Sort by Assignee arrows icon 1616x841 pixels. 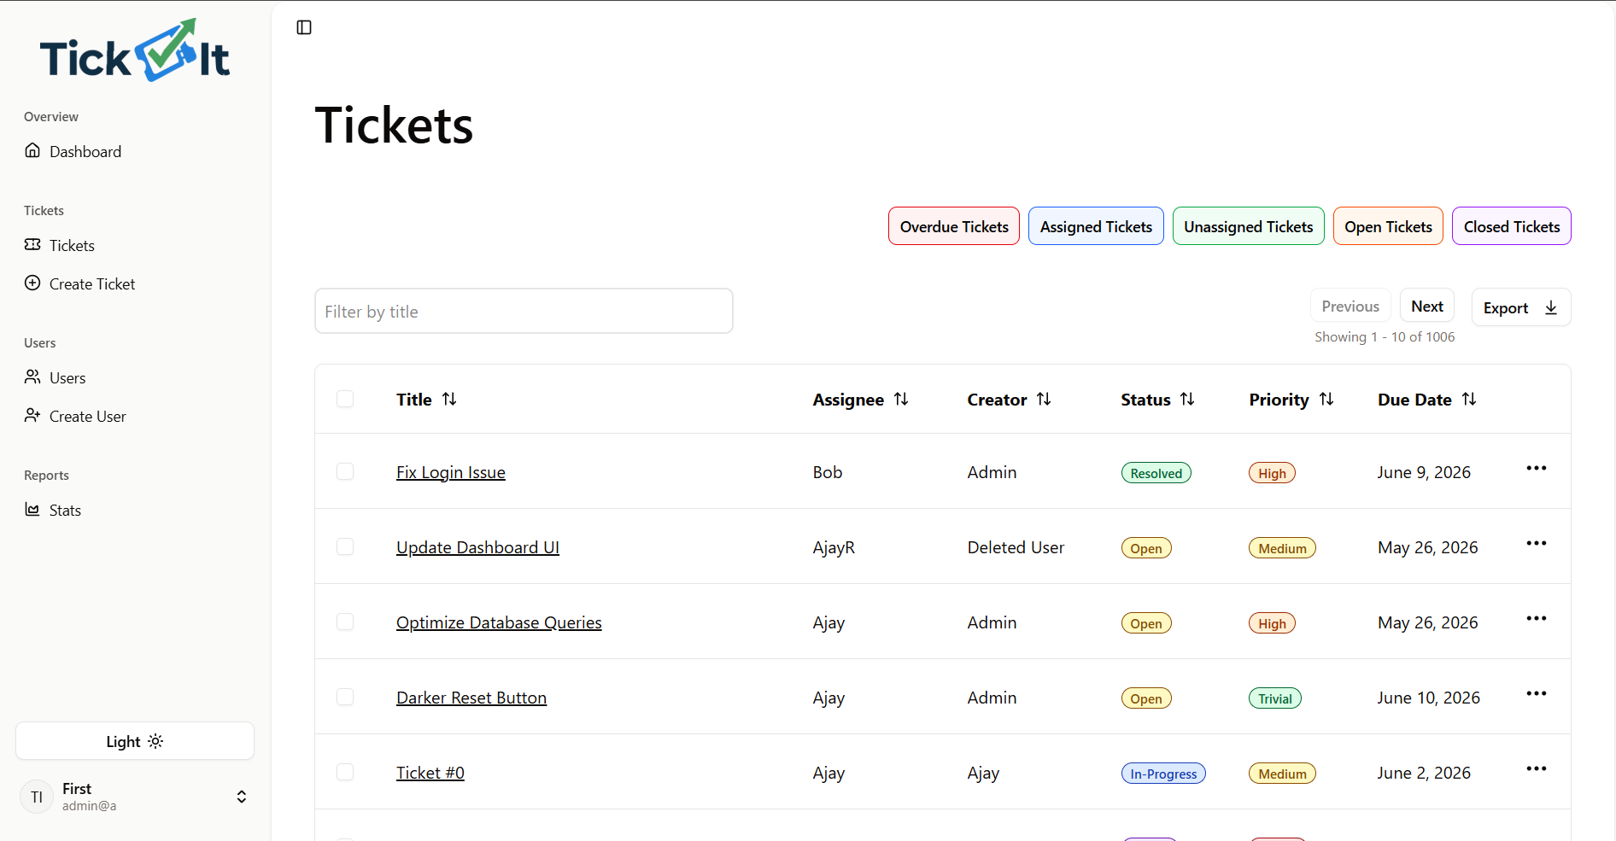tap(901, 399)
